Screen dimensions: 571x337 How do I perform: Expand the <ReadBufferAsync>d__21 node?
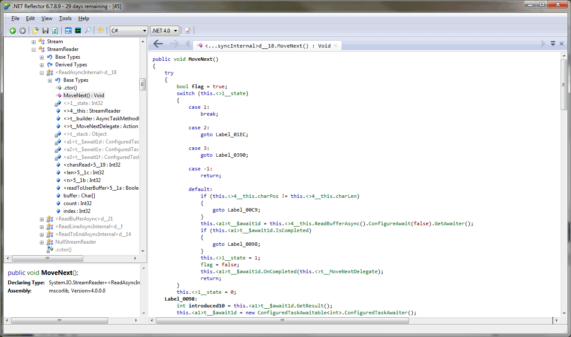pos(42,219)
